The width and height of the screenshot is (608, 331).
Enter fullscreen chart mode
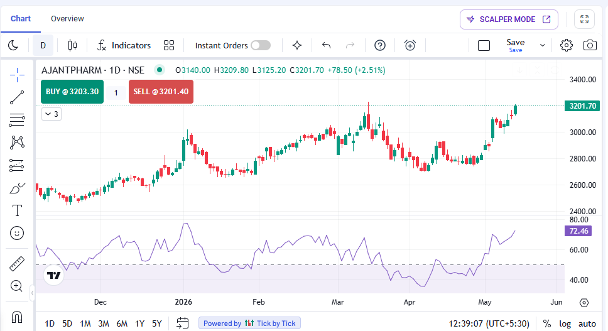[584, 19]
